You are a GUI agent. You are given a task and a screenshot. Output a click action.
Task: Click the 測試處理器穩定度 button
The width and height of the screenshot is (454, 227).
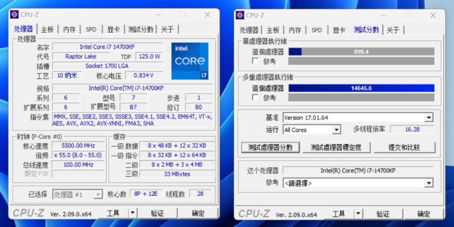(336, 148)
